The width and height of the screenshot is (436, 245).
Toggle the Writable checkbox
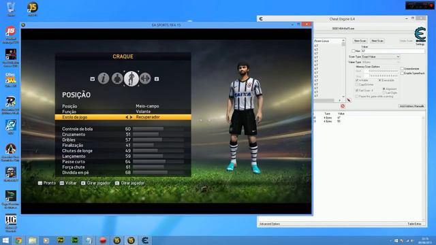point(357,80)
